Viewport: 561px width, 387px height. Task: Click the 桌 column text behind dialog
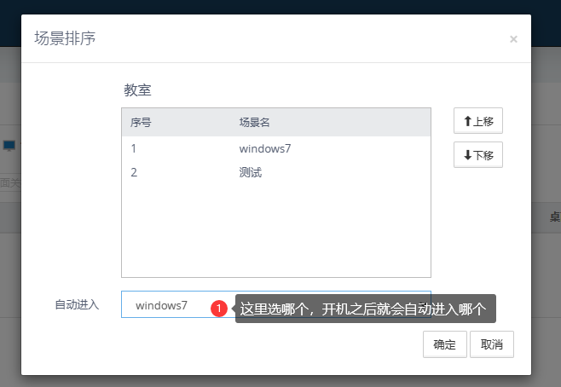point(554,217)
